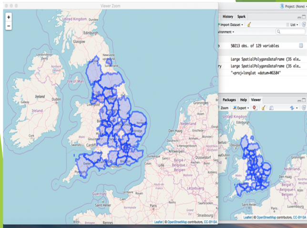Click Guernsey label on large map
The width and height of the screenshot is (307, 228).
click(x=99, y=194)
